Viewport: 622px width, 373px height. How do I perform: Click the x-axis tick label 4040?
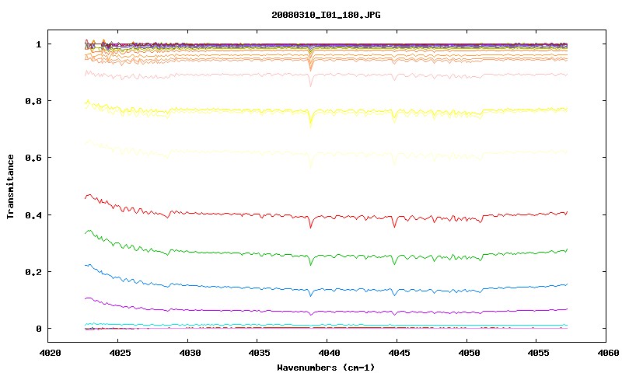327,352
